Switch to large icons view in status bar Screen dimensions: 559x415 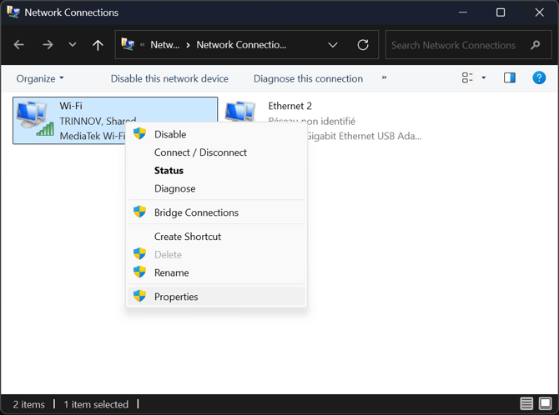[546, 404]
